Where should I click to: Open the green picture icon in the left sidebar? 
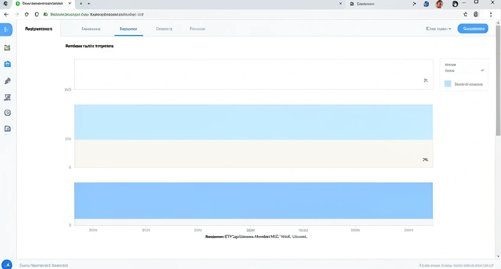[7, 47]
